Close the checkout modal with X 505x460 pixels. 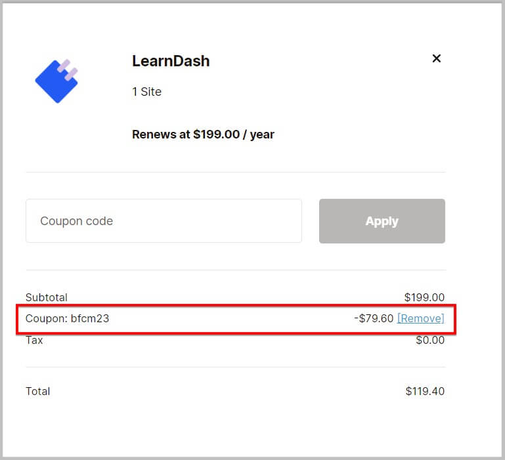pyautogui.click(x=436, y=58)
